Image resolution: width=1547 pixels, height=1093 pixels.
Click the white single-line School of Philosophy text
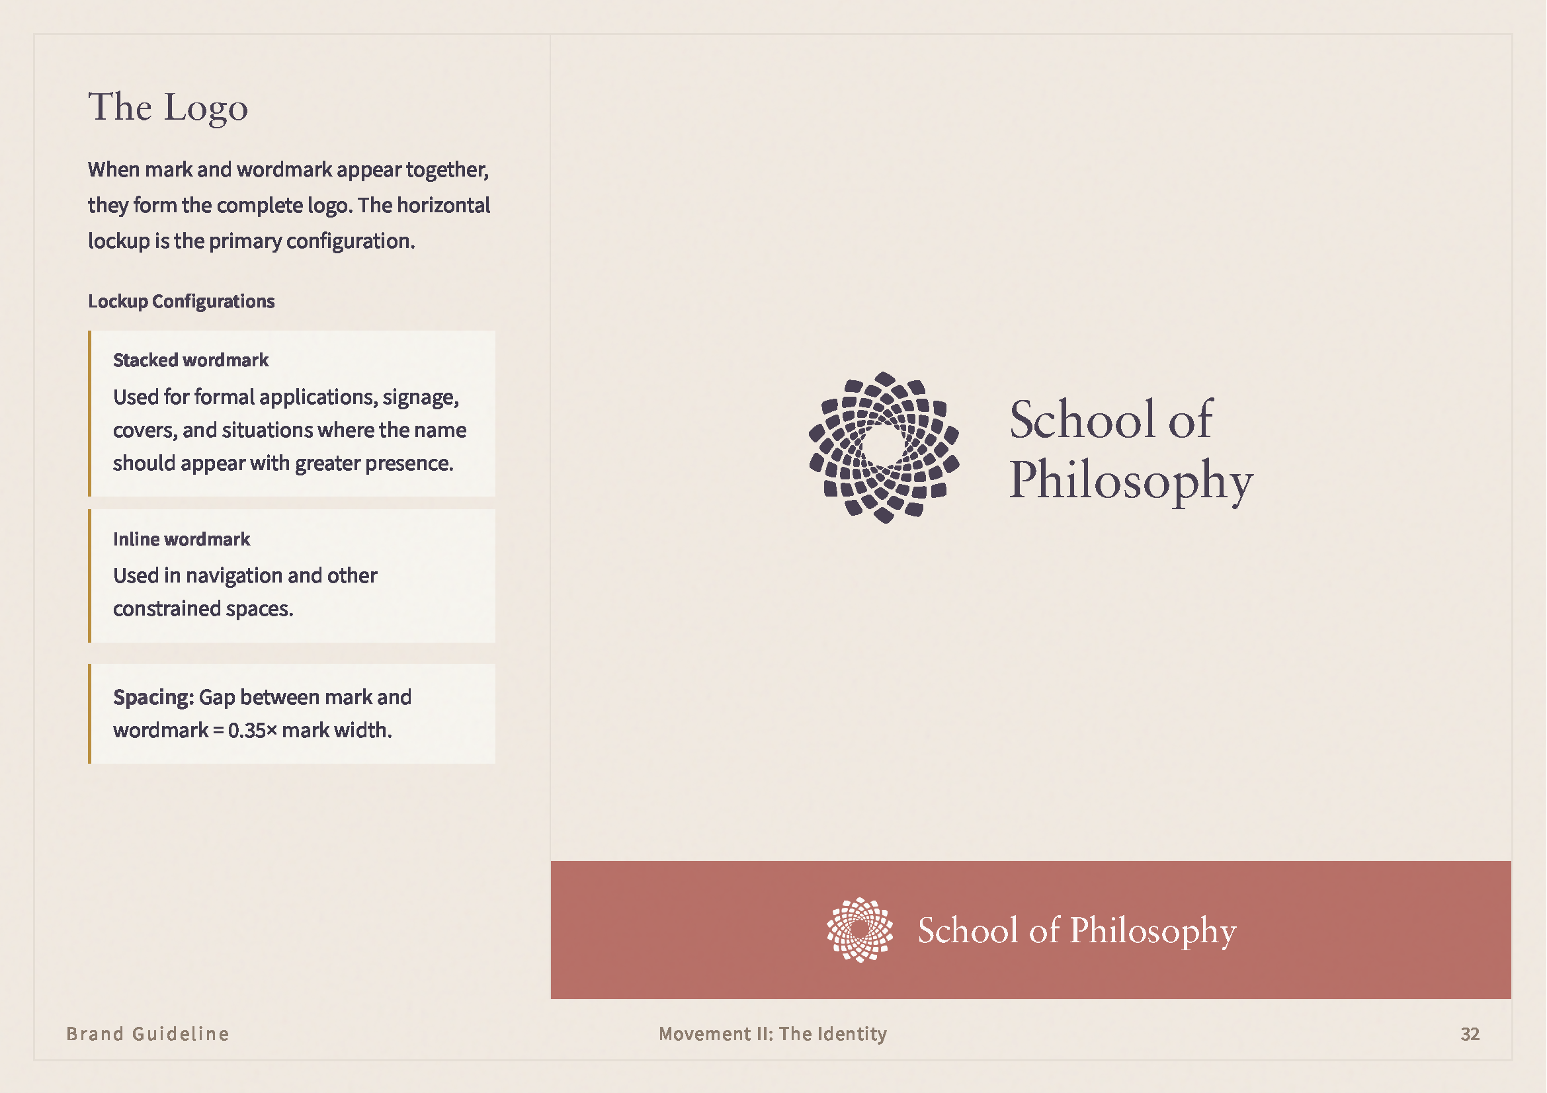1076,931
